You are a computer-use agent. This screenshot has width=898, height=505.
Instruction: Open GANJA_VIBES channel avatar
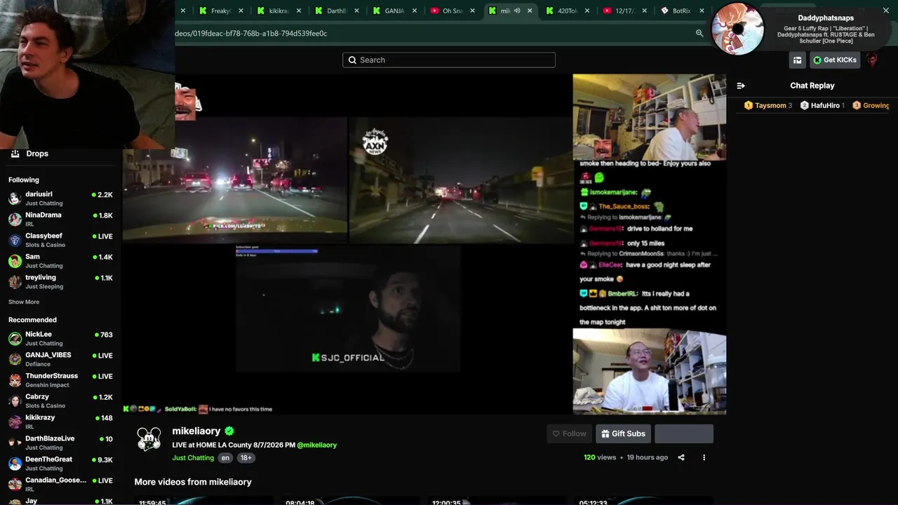pos(15,360)
